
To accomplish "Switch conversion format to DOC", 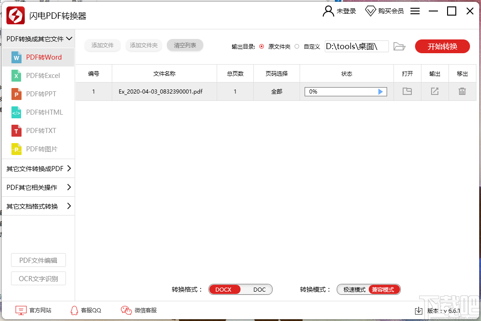I will click(x=259, y=289).
